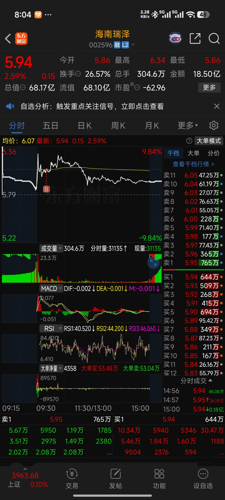Viewport: 225px width, 500px height.
Task: Tap the 更多 quote details button
Action: tap(209, 87)
